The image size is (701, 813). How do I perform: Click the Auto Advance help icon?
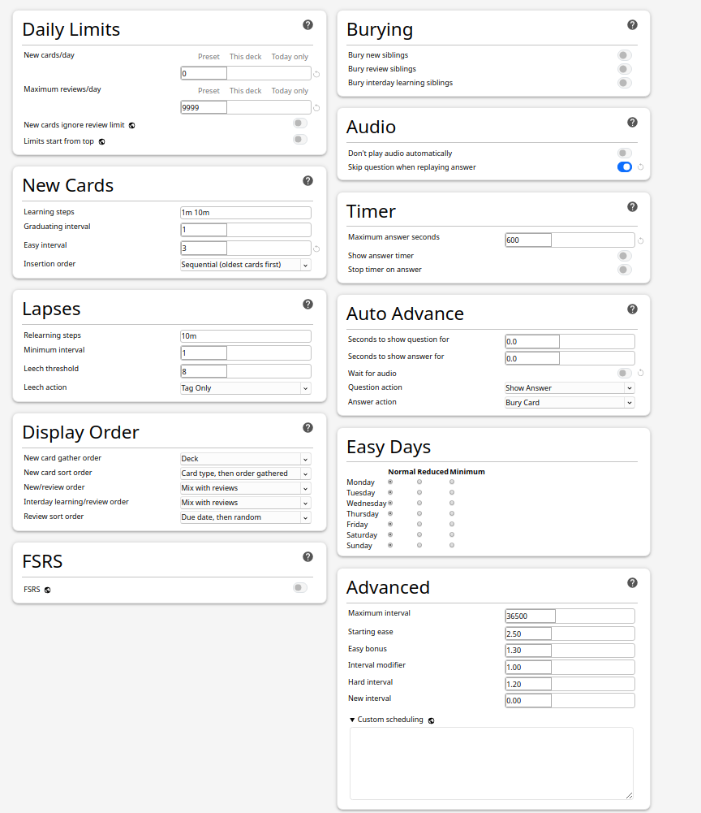(632, 309)
